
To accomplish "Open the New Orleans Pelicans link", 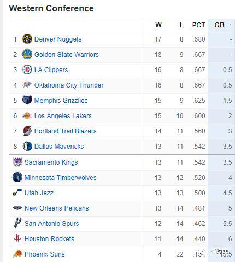I will tap(56, 208).
